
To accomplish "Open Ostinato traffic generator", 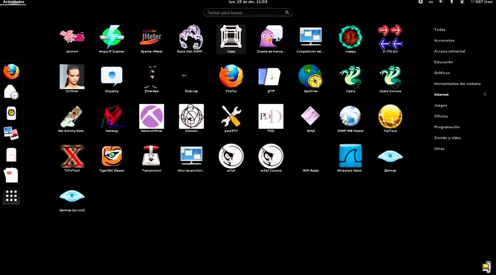I will click(x=191, y=119).
